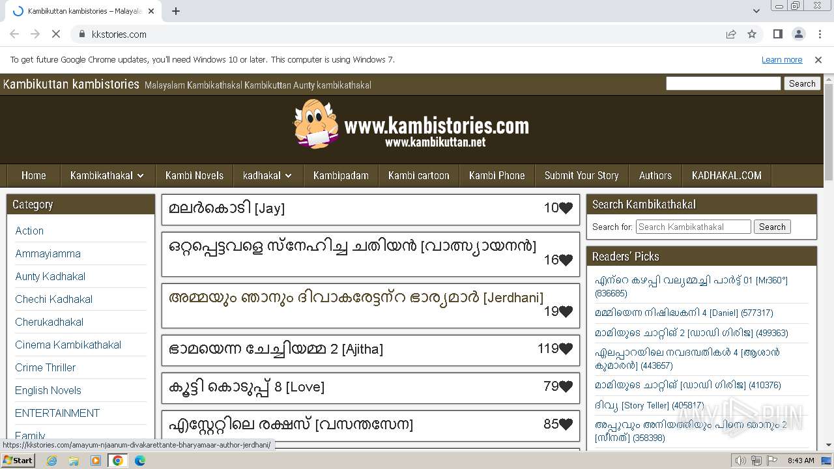
Task: Open Internet Explorer from the taskbar
Action: pyautogui.click(x=51, y=461)
